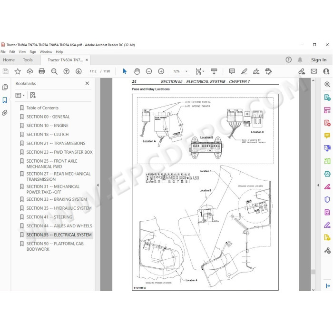
Task: Open Export PDF tool in right pane
Action: click(327, 97)
